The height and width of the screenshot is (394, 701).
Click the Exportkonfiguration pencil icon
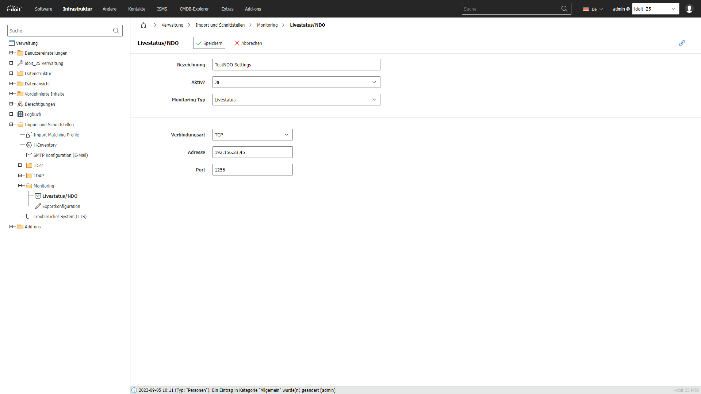(x=38, y=206)
